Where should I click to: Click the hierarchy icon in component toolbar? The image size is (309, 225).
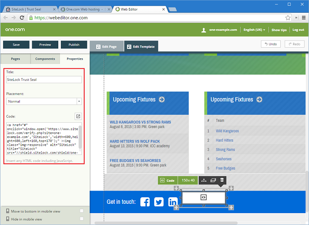point(204,180)
